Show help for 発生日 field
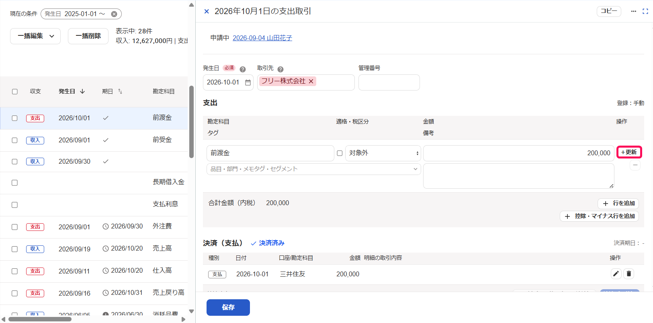The image size is (653, 323). [x=243, y=69]
